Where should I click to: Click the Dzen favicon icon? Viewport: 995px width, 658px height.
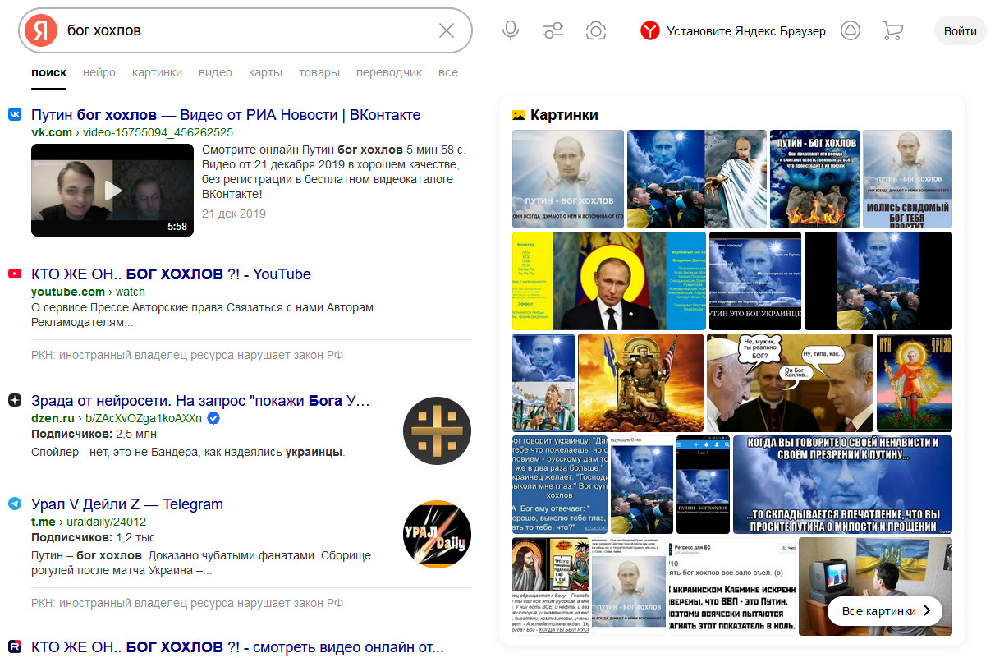click(15, 401)
